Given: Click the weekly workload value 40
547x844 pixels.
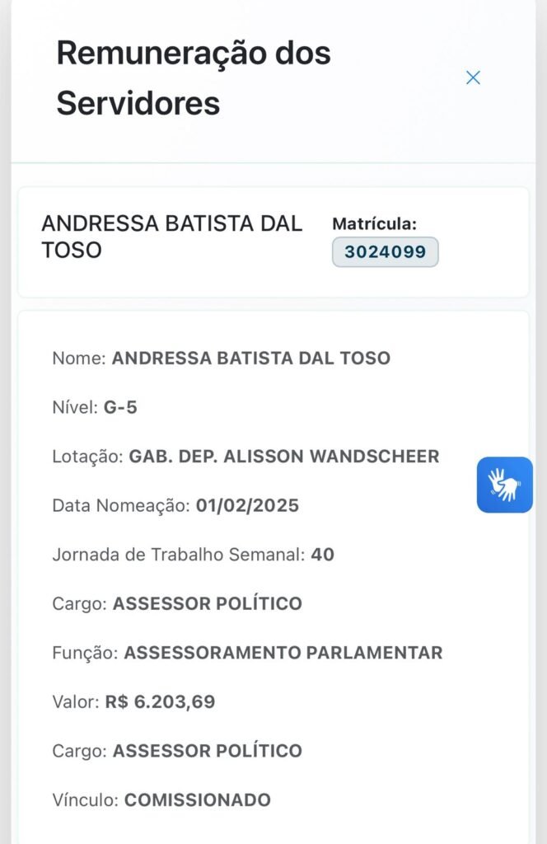Looking at the screenshot, I should [x=322, y=555].
